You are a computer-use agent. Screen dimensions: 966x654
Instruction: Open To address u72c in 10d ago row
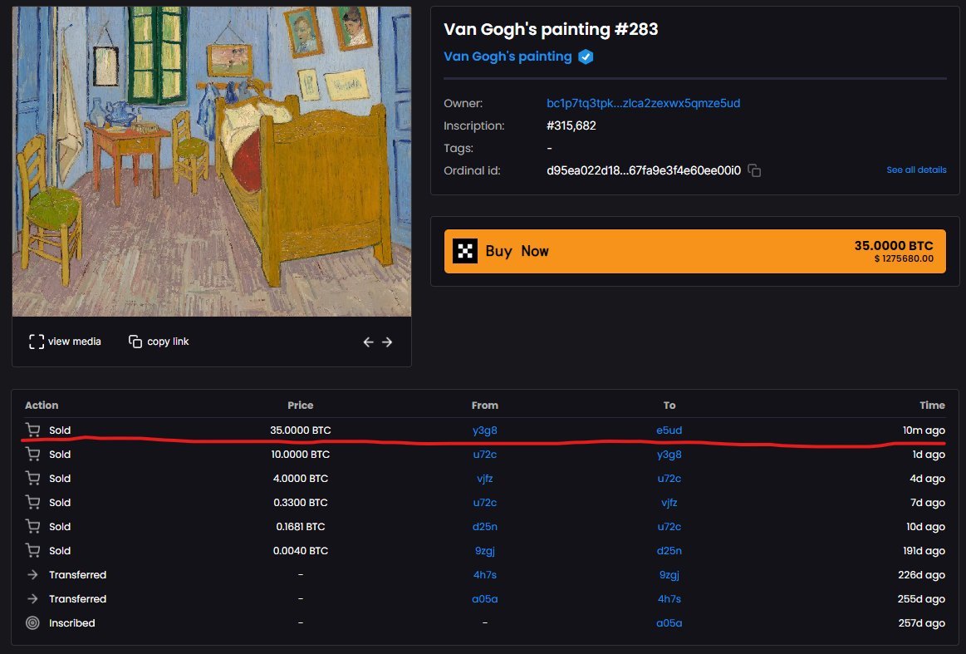click(x=669, y=526)
